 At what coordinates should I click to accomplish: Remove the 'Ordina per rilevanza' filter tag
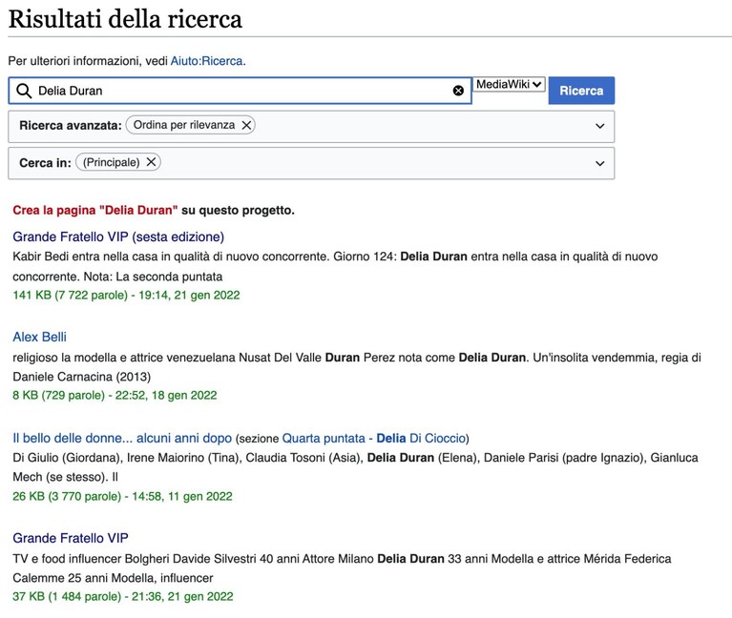[x=246, y=125]
